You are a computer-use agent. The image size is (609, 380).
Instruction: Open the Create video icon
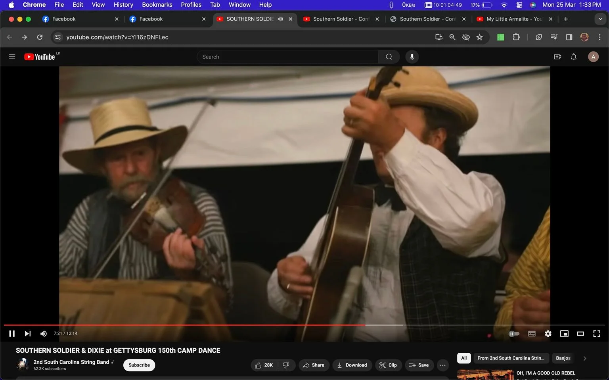point(557,57)
